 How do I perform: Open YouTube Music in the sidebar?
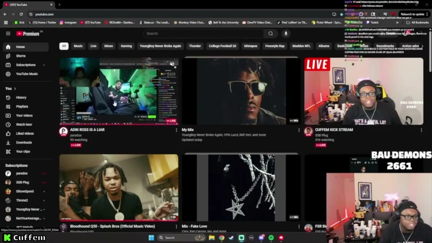26,74
